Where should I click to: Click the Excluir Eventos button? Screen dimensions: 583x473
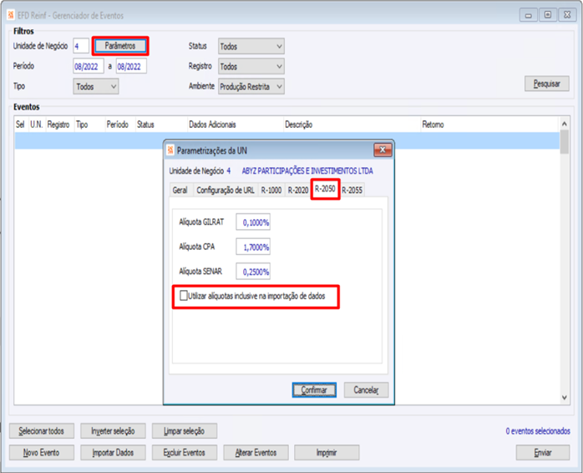[x=185, y=453]
